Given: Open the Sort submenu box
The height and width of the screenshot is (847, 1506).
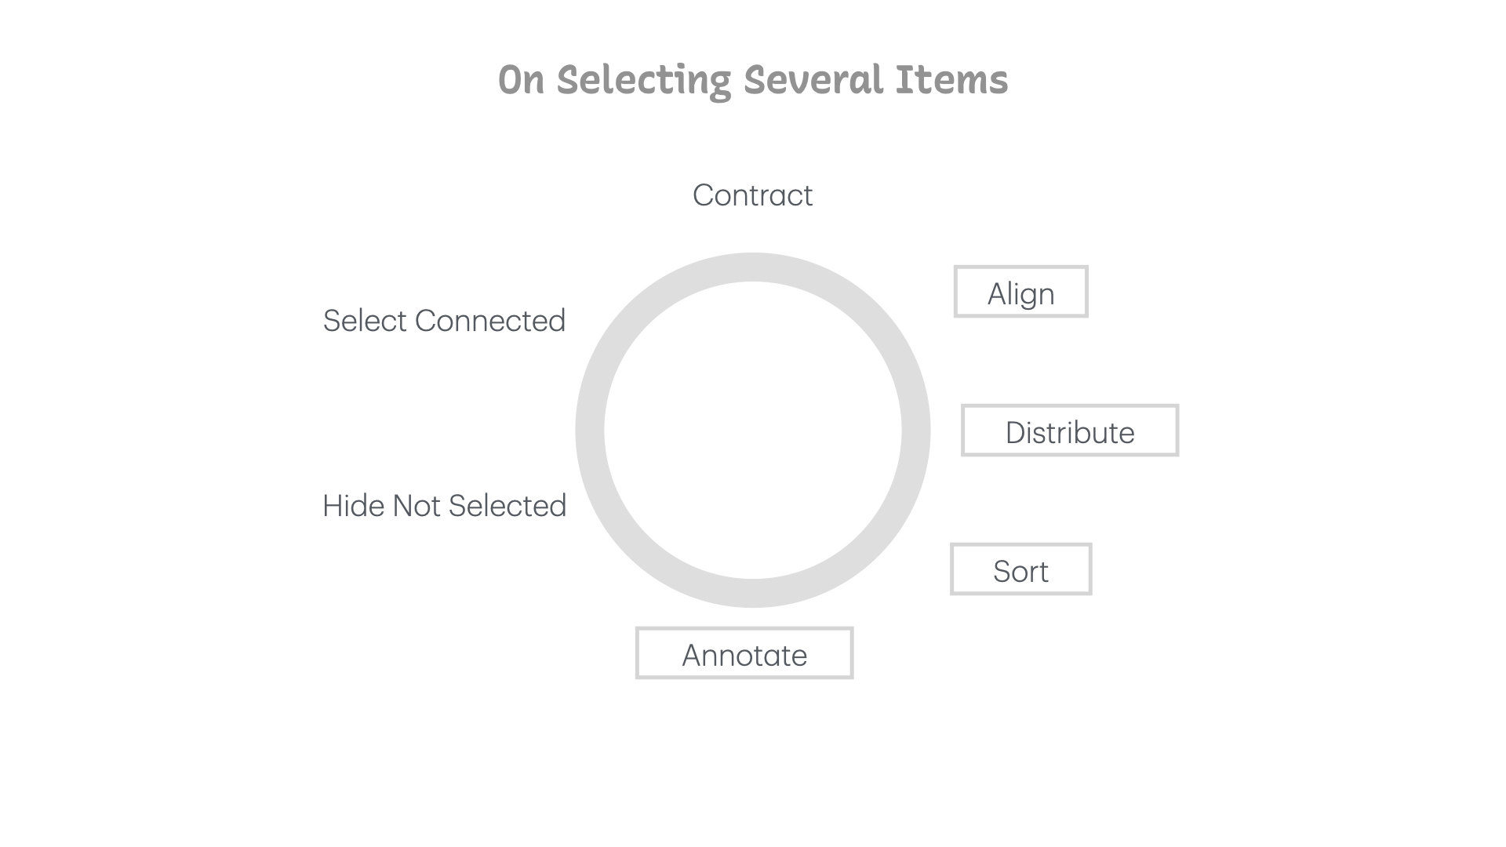Looking at the screenshot, I should [x=1020, y=570].
